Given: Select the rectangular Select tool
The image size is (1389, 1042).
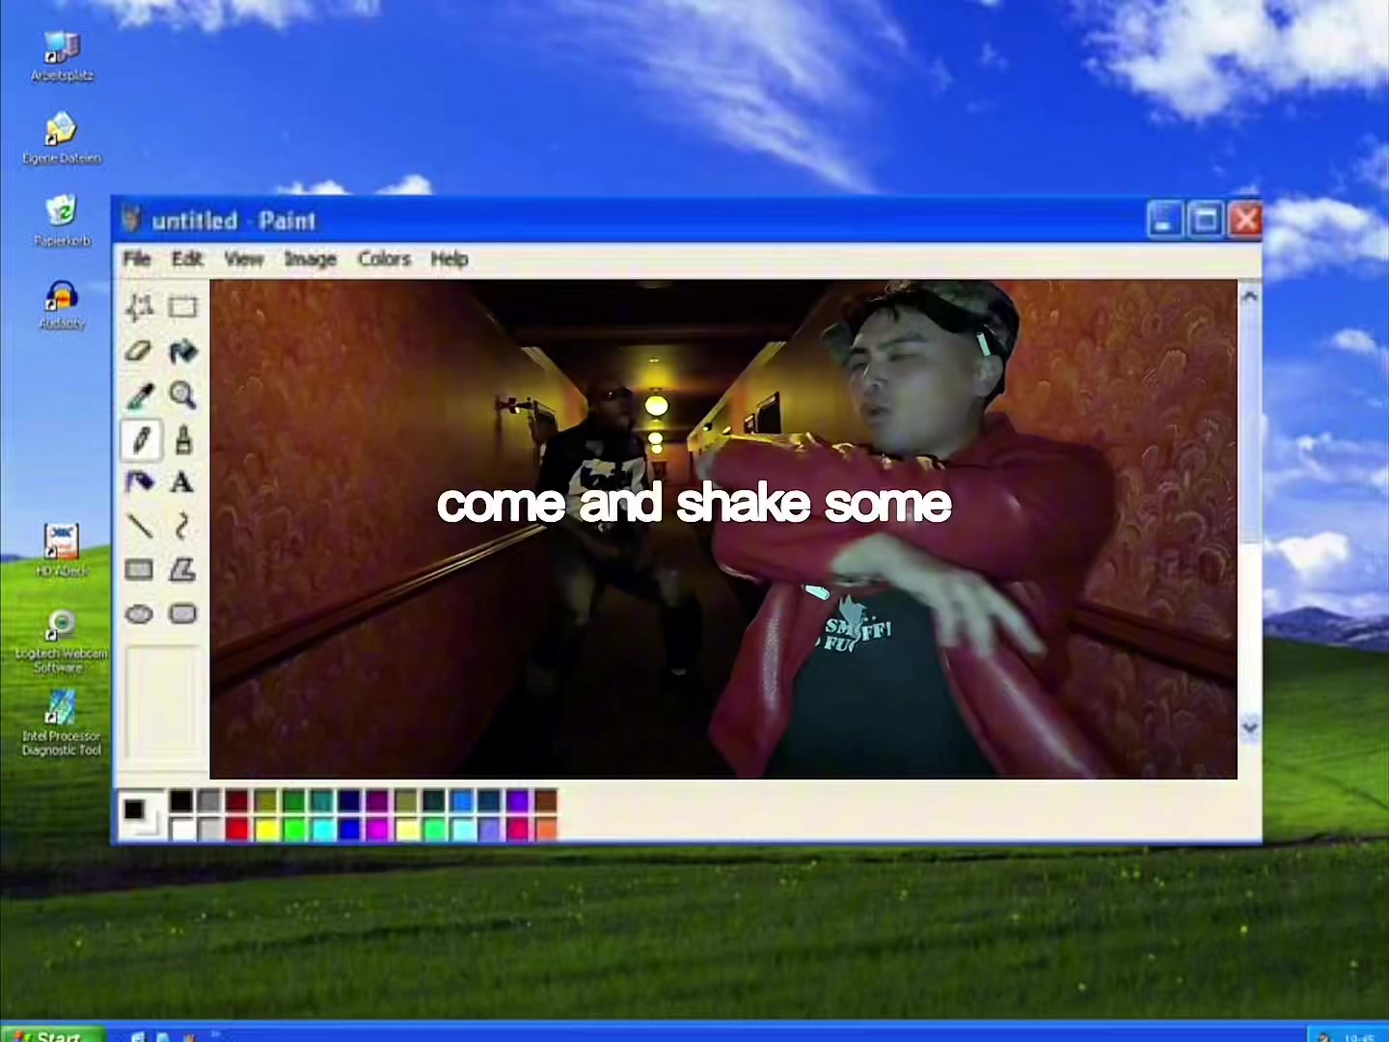Looking at the screenshot, I should click(x=182, y=307).
